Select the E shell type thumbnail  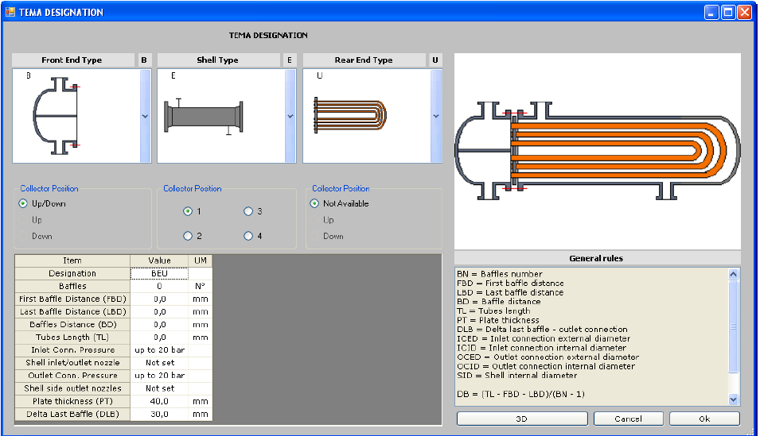click(x=204, y=117)
